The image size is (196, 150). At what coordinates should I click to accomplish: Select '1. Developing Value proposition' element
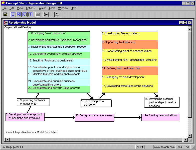(59, 35)
